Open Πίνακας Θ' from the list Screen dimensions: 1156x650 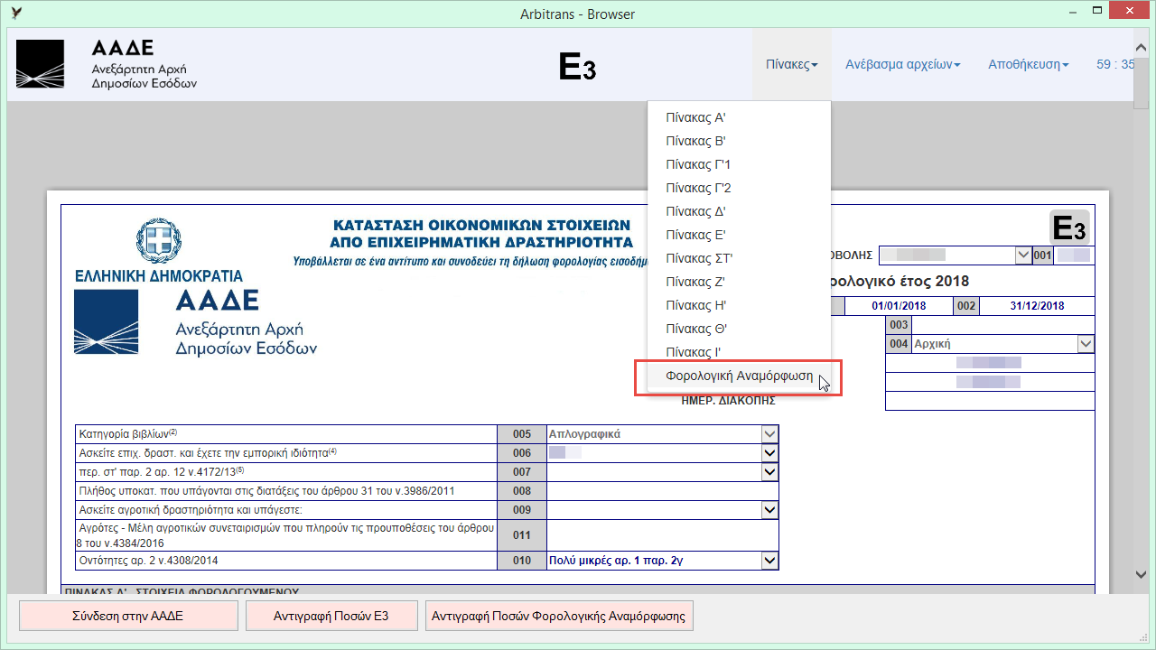(739, 329)
